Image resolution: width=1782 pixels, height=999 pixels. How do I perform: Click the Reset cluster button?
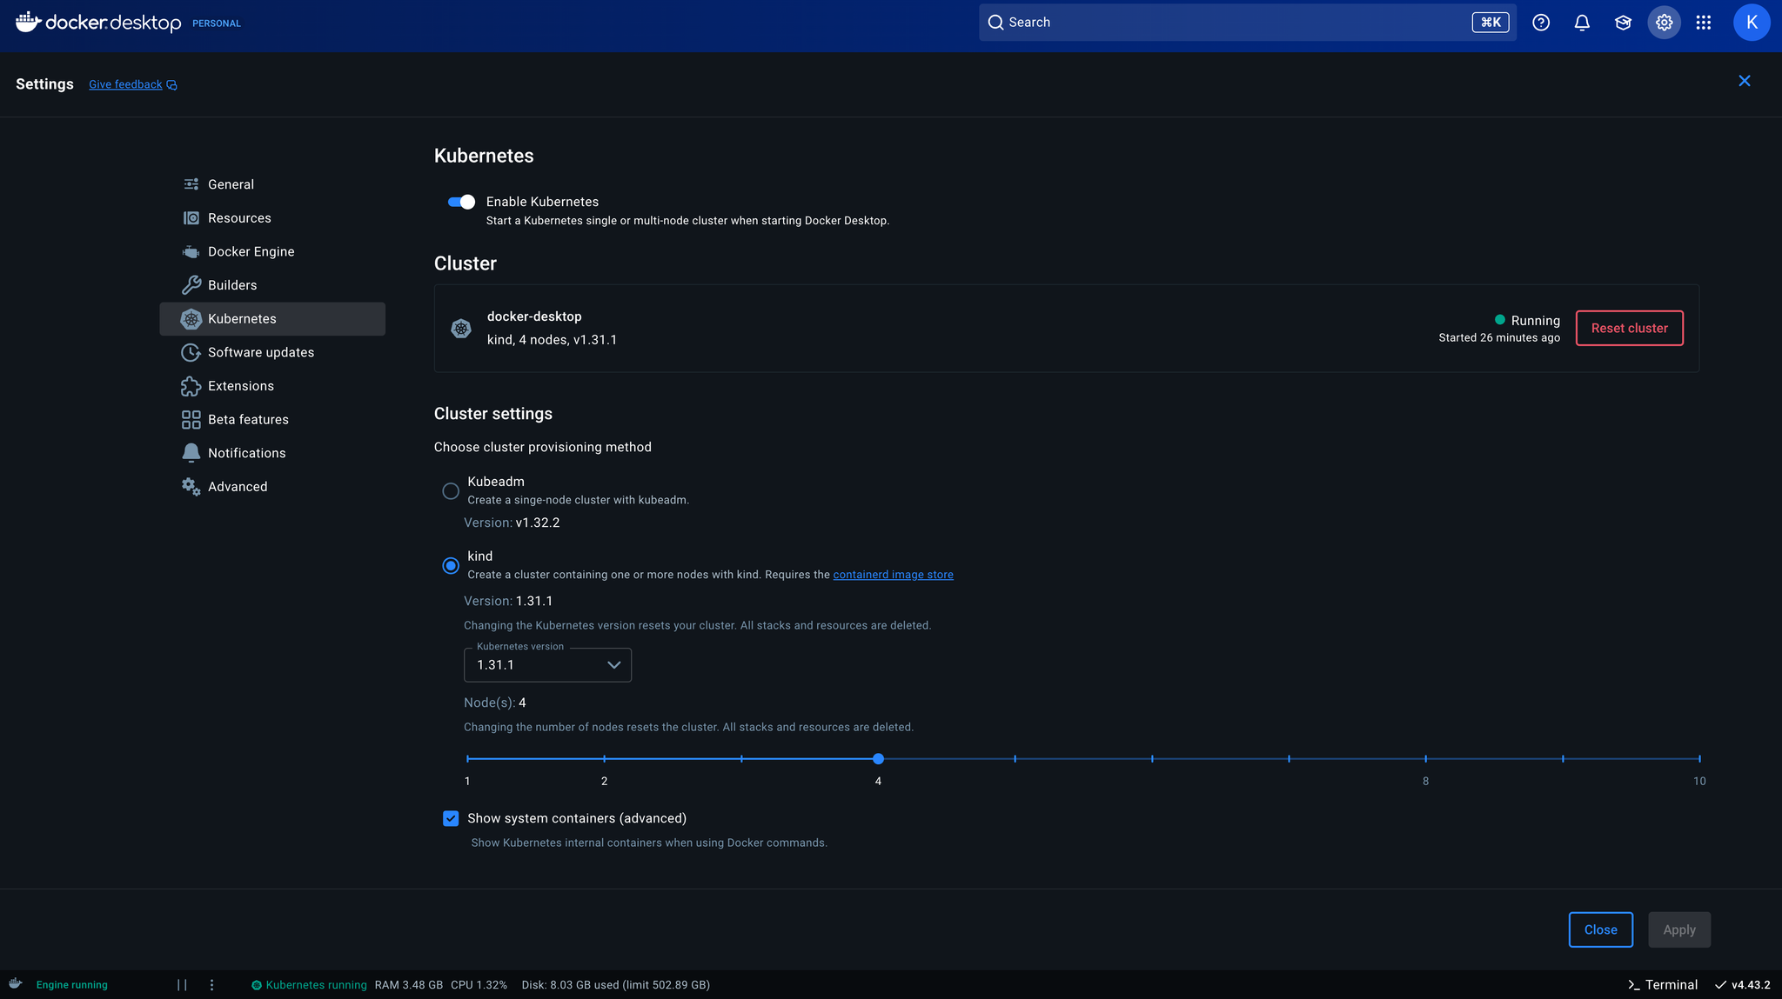coord(1629,328)
